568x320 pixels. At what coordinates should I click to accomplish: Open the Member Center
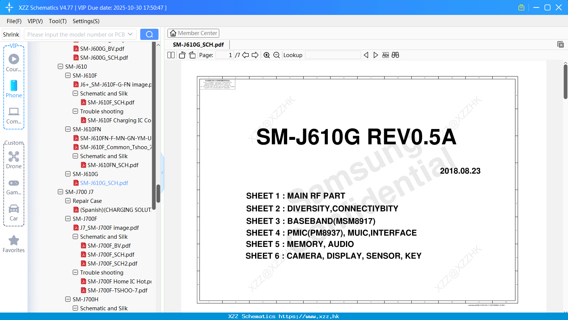coord(193,33)
